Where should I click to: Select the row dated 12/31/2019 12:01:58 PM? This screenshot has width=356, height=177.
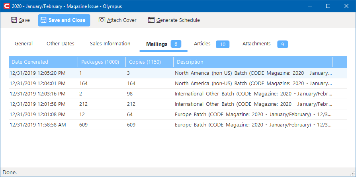point(178,104)
